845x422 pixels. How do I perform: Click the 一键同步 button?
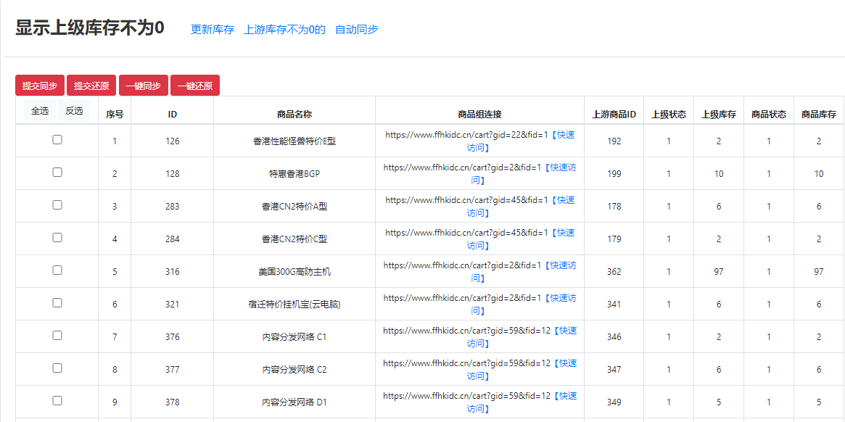[x=144, y=86]
